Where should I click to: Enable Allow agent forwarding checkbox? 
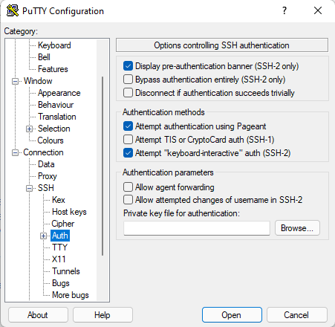pyautogui.click(x=128, y=187)
